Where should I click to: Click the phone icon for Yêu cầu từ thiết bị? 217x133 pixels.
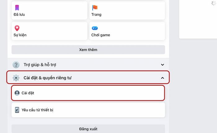tap(17, 110)
